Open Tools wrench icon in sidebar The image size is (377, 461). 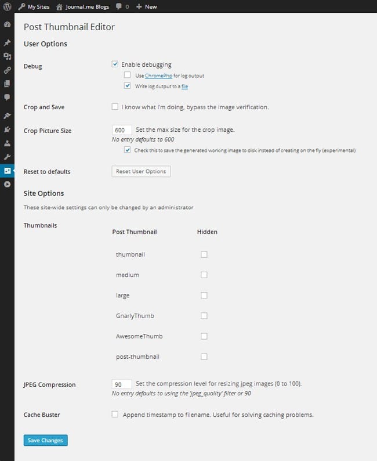pyautogui.click(x=7, y=157)
